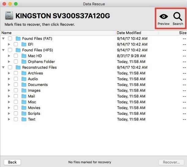The width and height of the screenshot is (187, 167).
Task: Collapse the Found Files (HFS) group
Action: tap(3, 50)
